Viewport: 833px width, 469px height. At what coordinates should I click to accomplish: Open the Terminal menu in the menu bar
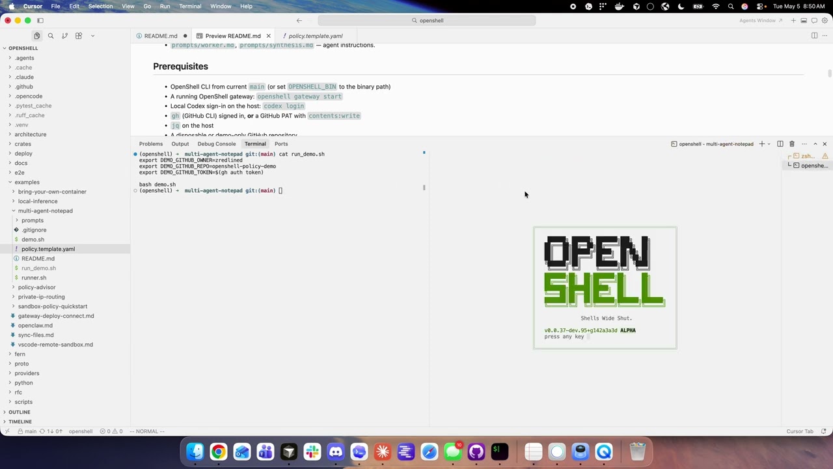[190, 6]
